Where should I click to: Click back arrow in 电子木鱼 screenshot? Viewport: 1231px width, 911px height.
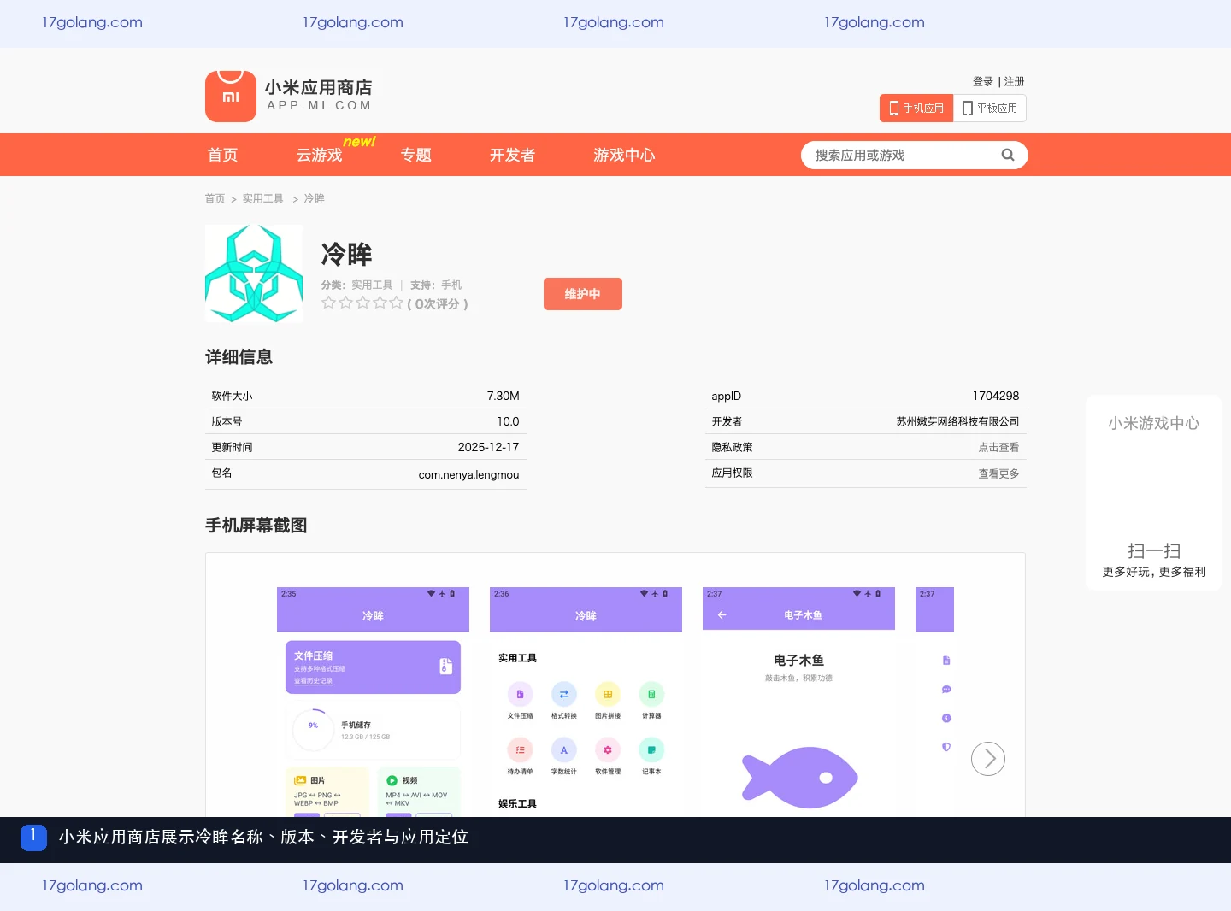click(x=722, y=615)
